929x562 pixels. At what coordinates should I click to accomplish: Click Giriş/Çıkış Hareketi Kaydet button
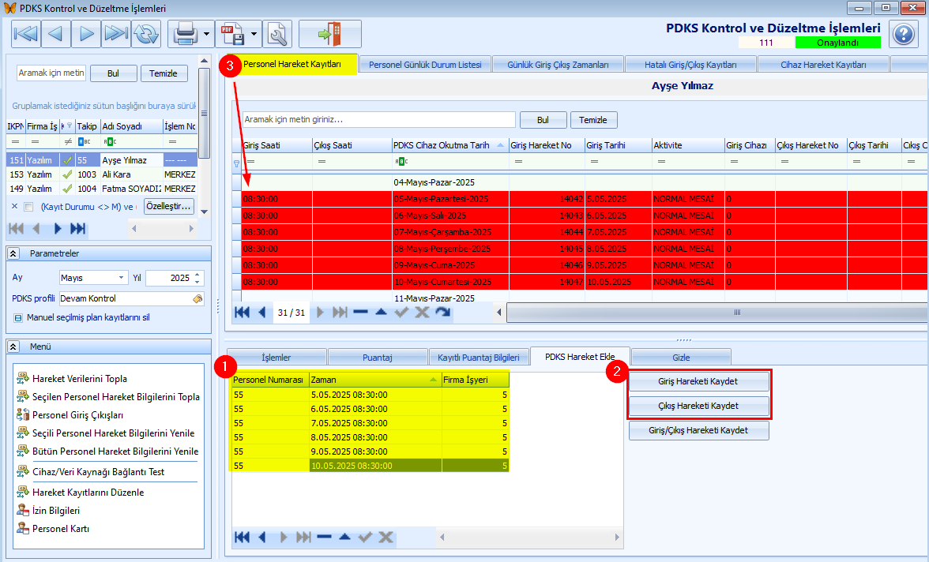point(698,430)
